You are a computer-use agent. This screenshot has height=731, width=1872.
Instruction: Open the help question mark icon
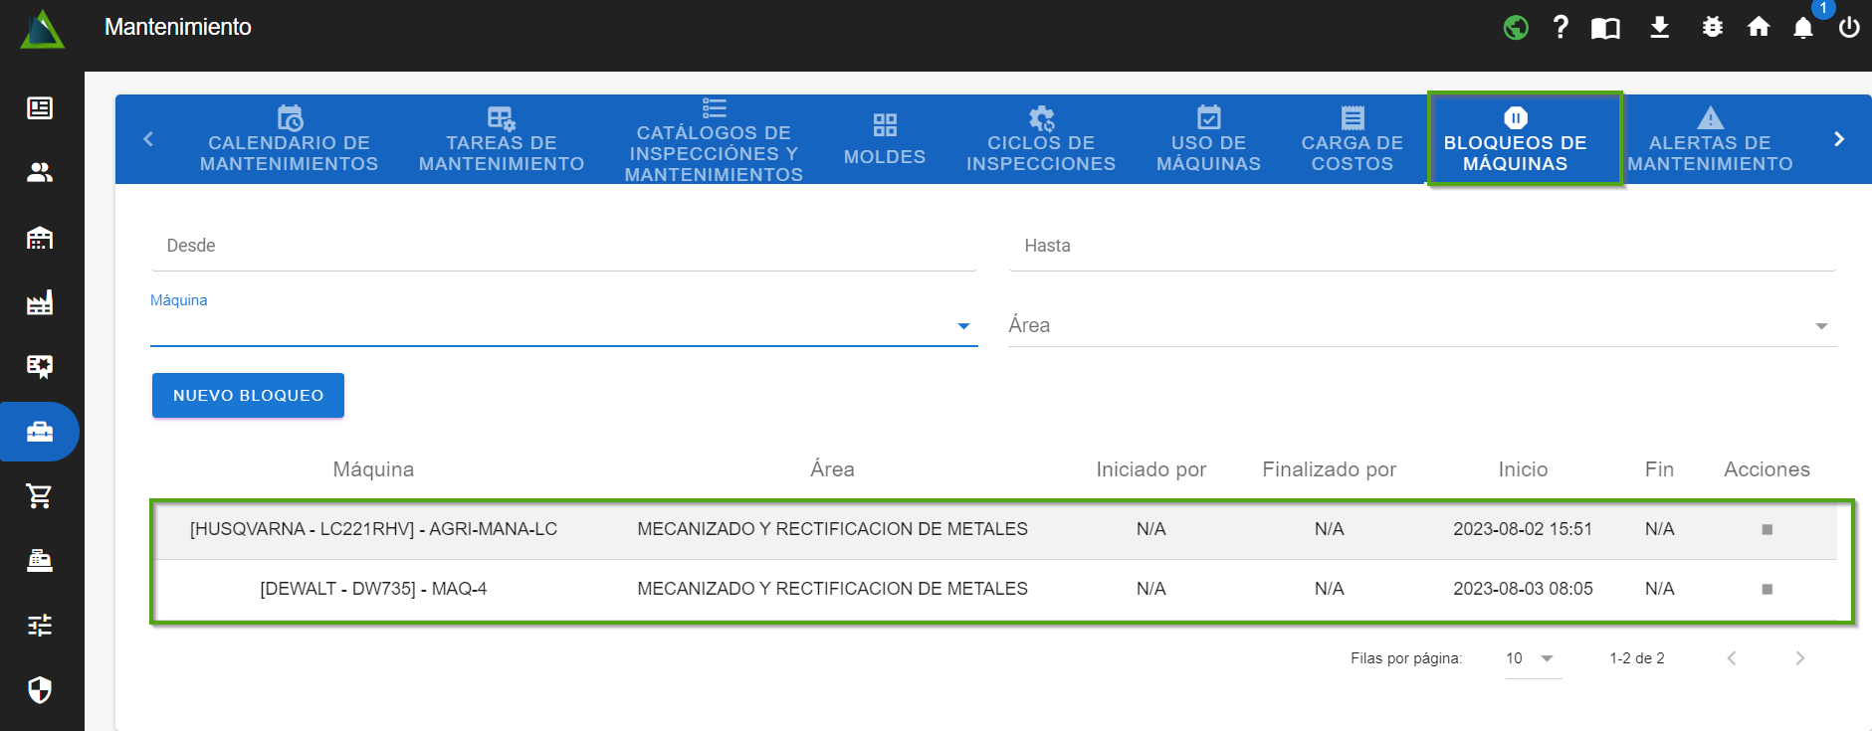click(1560, 27)
